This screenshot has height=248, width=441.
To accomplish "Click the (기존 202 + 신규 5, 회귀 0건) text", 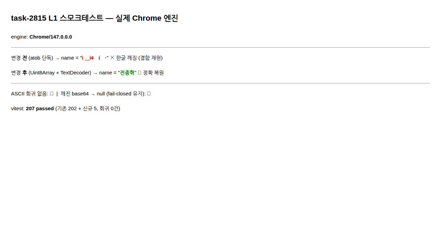I will pos(88,108).
